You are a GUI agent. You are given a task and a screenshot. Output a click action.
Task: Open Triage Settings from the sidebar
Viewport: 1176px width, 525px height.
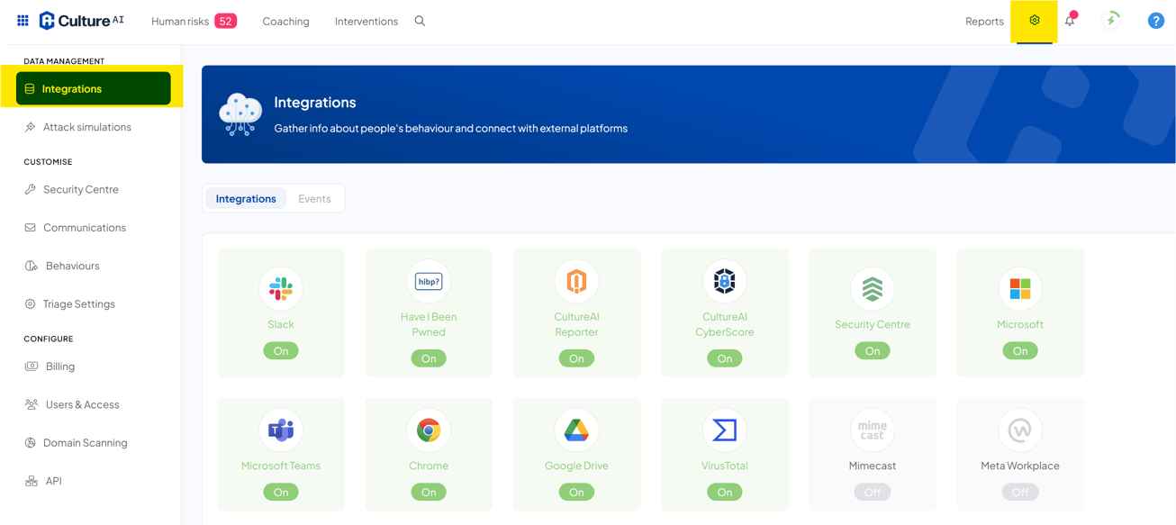[32, 303]
